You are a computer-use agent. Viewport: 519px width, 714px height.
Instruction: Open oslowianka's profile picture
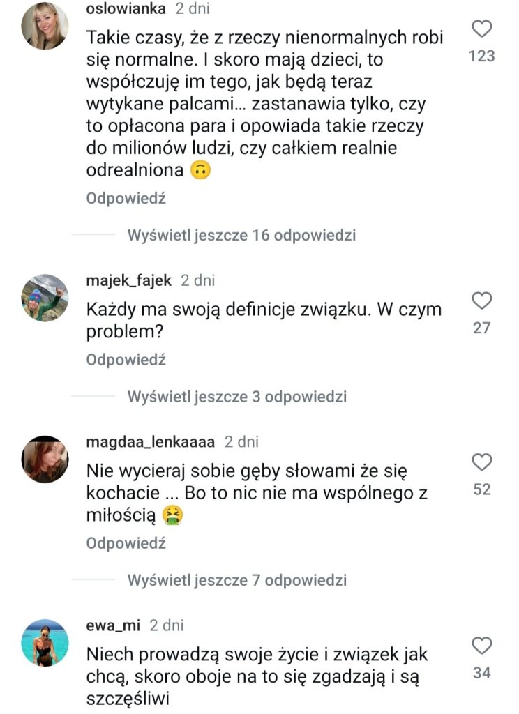(45, 26)
